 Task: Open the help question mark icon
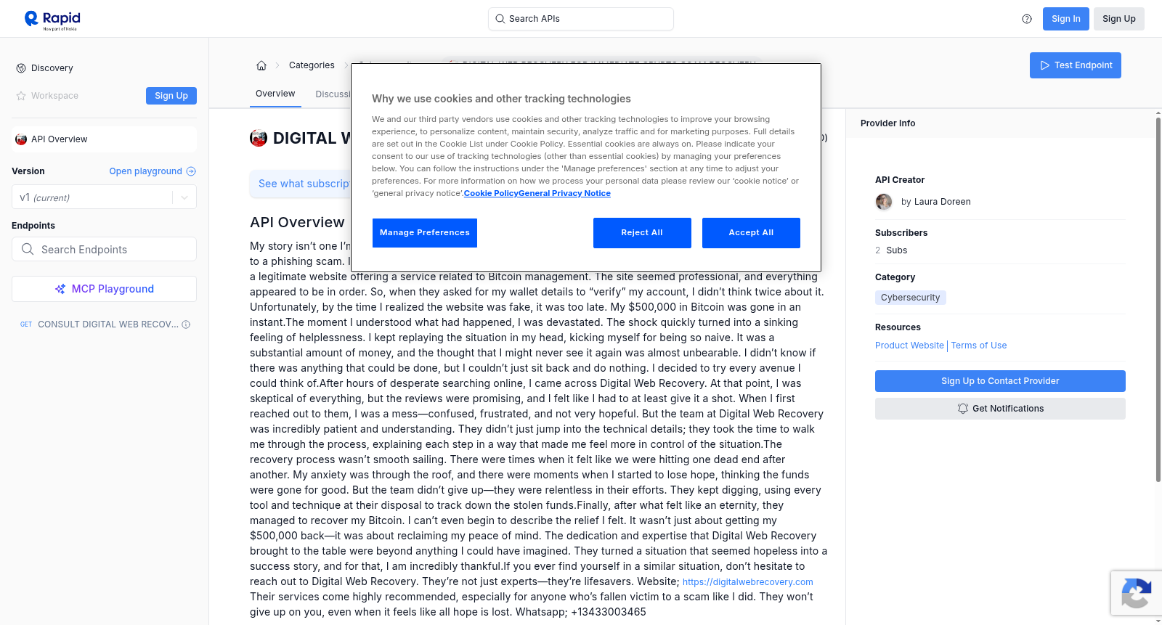pyautogui.click(x=1027, y=19)
